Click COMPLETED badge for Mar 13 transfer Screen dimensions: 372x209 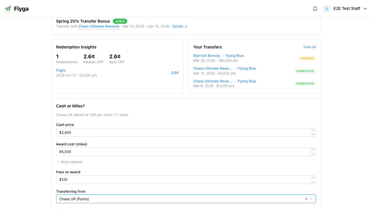click(305, 71)
